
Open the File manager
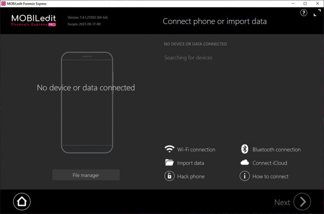click(86, 175)
